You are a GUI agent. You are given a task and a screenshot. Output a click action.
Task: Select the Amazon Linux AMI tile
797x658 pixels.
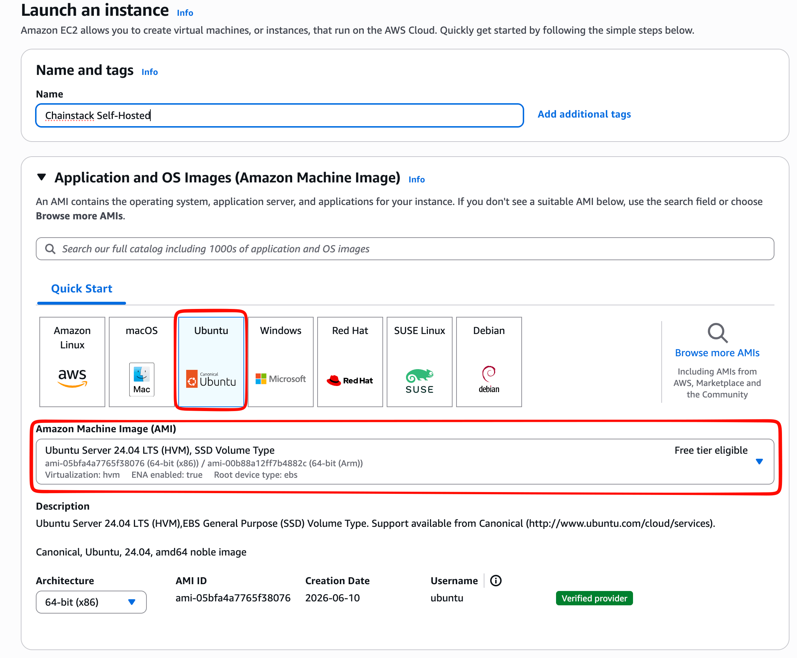[72, 362]
